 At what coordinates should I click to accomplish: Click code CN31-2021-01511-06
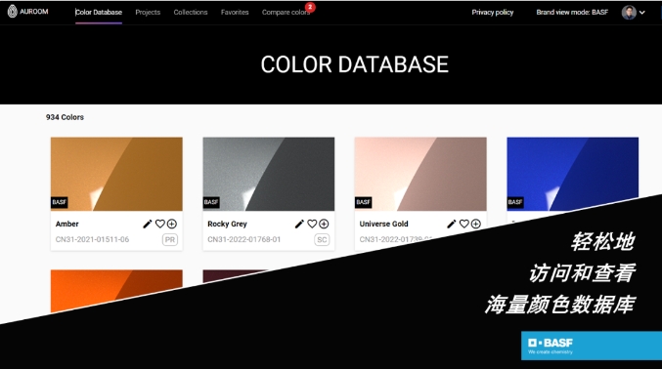[x=93, y=239]
